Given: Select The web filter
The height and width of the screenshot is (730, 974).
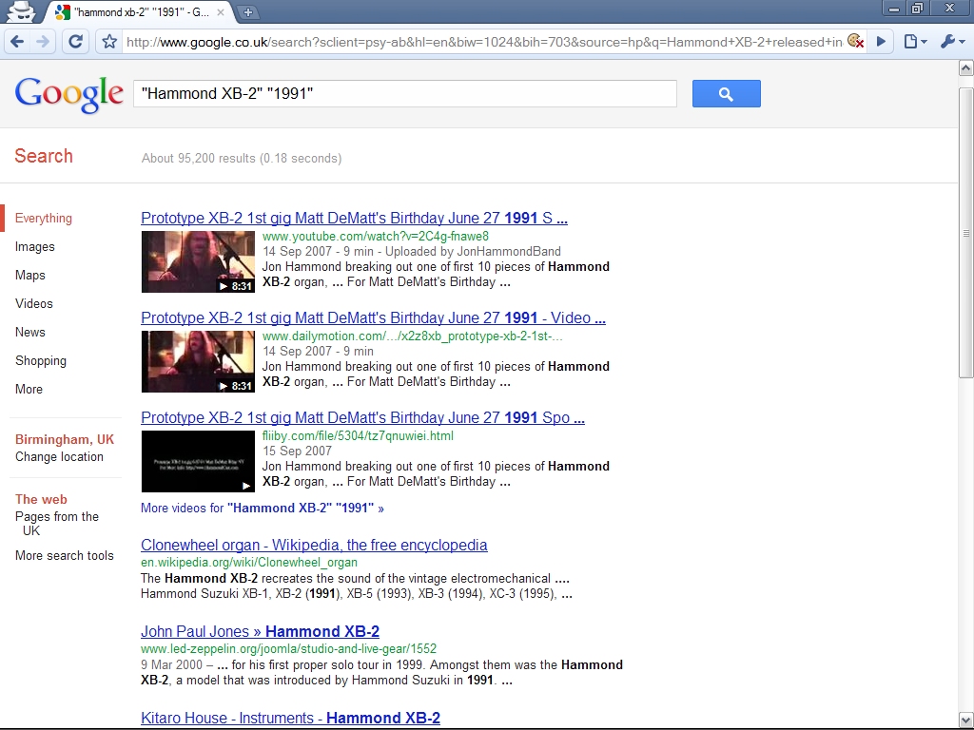Looking at the screenshot, I should coord(41,499).
